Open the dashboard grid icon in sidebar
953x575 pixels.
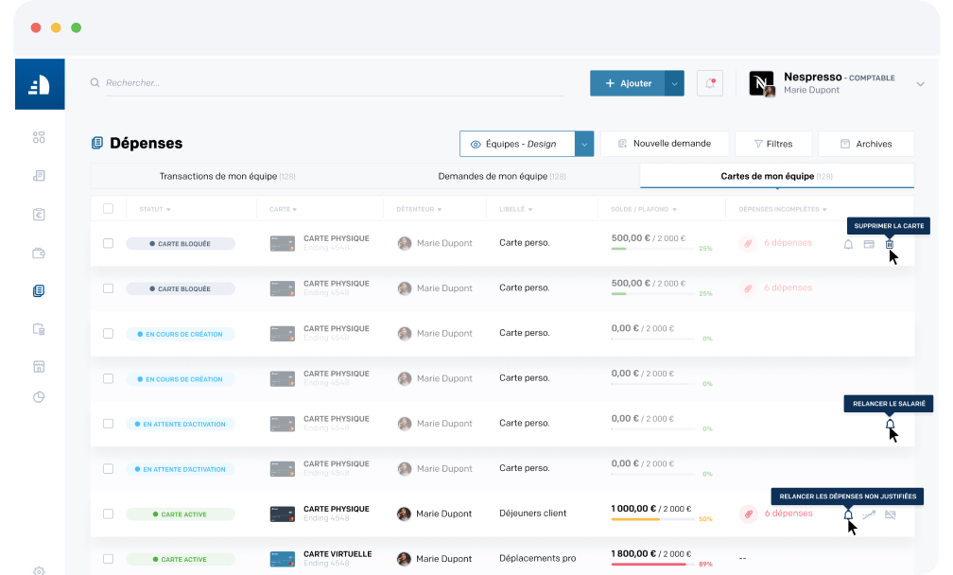(x=39, y=137)
